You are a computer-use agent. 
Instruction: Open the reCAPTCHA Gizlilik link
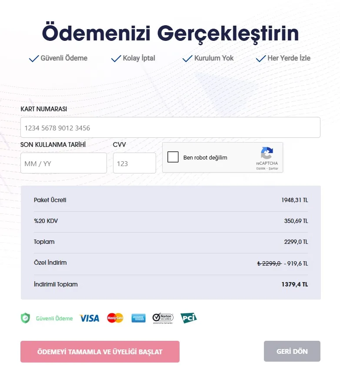click(261, 168)
